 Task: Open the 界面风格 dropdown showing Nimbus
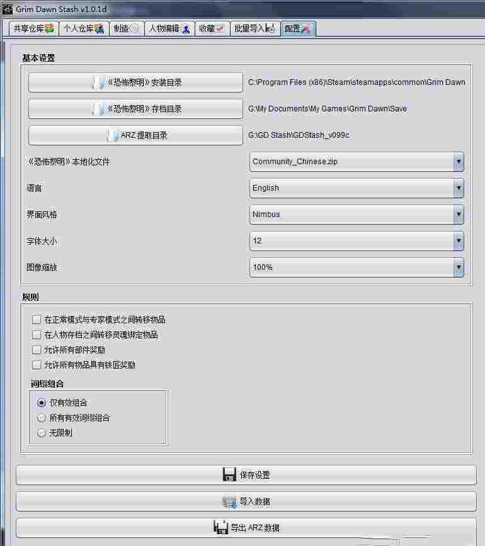(357, 214)
